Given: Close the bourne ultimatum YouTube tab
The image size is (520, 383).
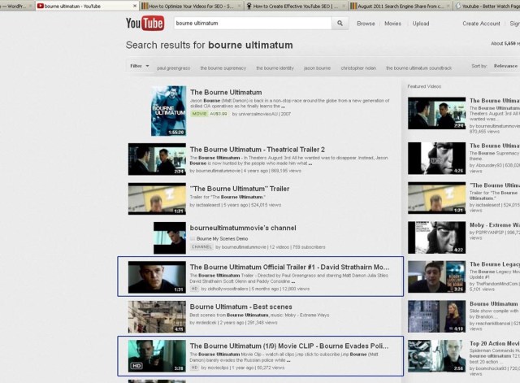Looking at the screenshot, I should coord(135,6).
